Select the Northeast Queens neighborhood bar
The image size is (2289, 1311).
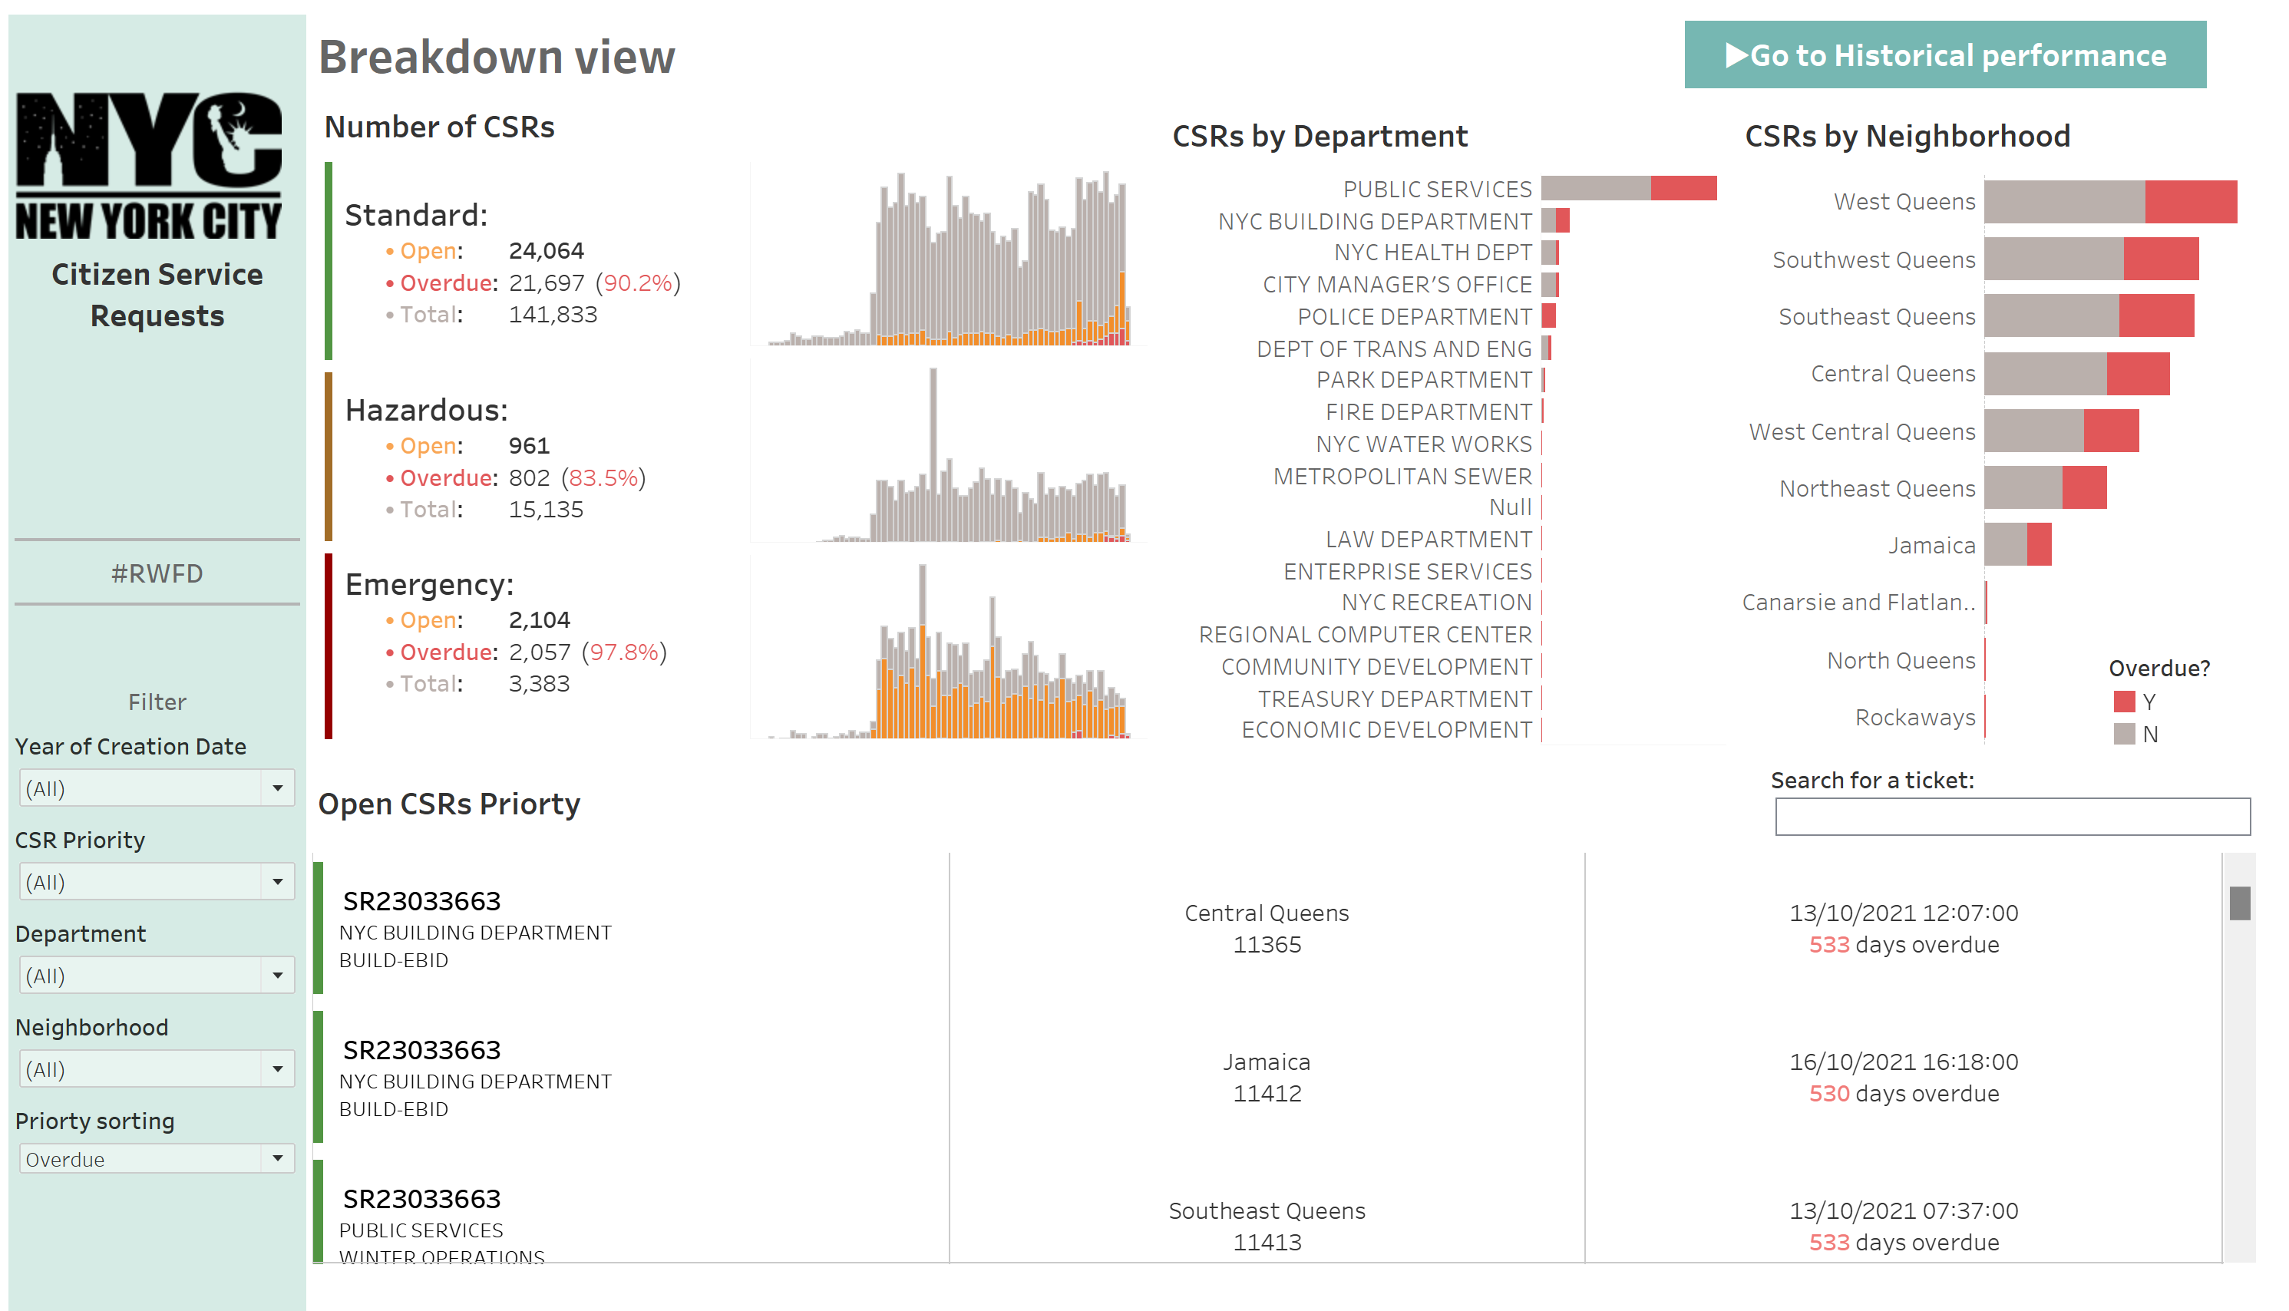pyautogui.click(x=2045, y=487)
